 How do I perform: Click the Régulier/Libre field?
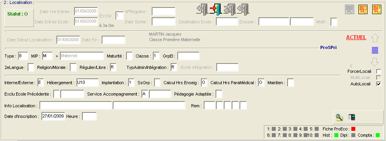(113, 67)
